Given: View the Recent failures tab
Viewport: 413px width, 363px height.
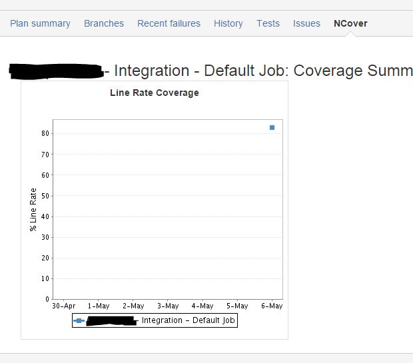Looking at the screenshot, I should (169, 23).
